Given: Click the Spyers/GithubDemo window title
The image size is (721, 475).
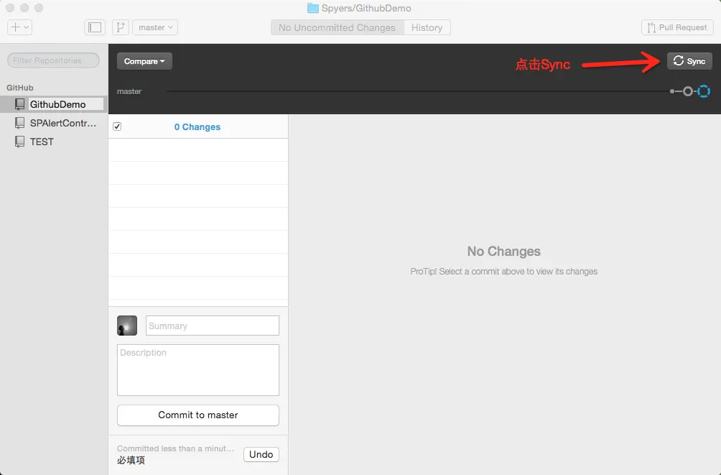Looking at the screenshot, I should pos(366,9).
